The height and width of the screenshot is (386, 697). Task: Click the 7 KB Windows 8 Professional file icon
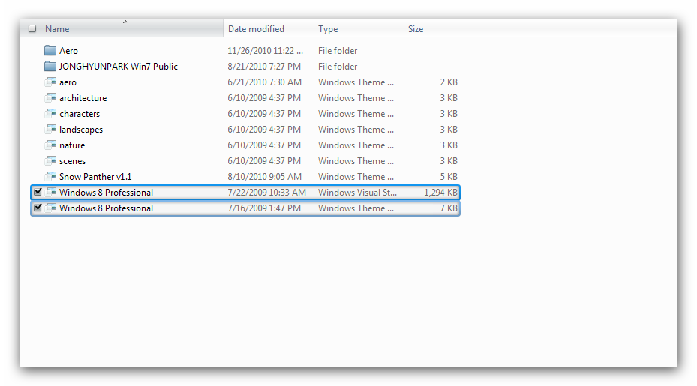point(51,208)
